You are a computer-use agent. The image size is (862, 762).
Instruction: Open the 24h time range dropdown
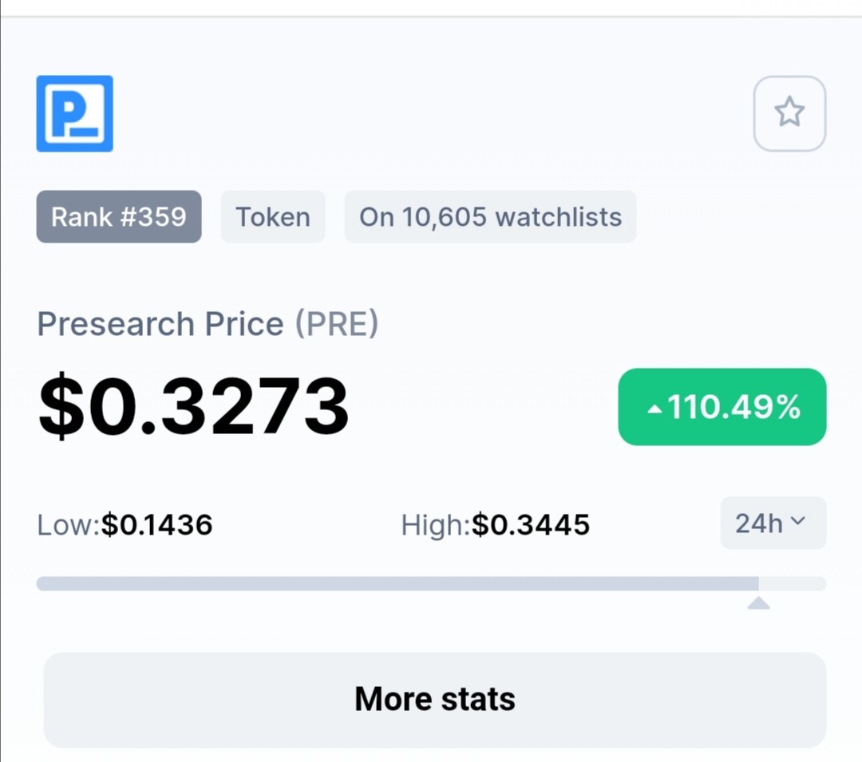pos(773,523)
